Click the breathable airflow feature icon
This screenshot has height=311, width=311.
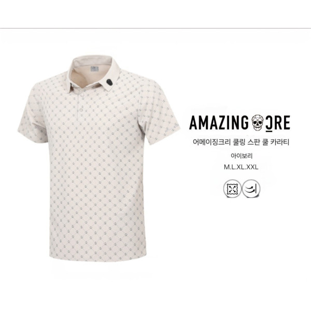tap(251, 189)
